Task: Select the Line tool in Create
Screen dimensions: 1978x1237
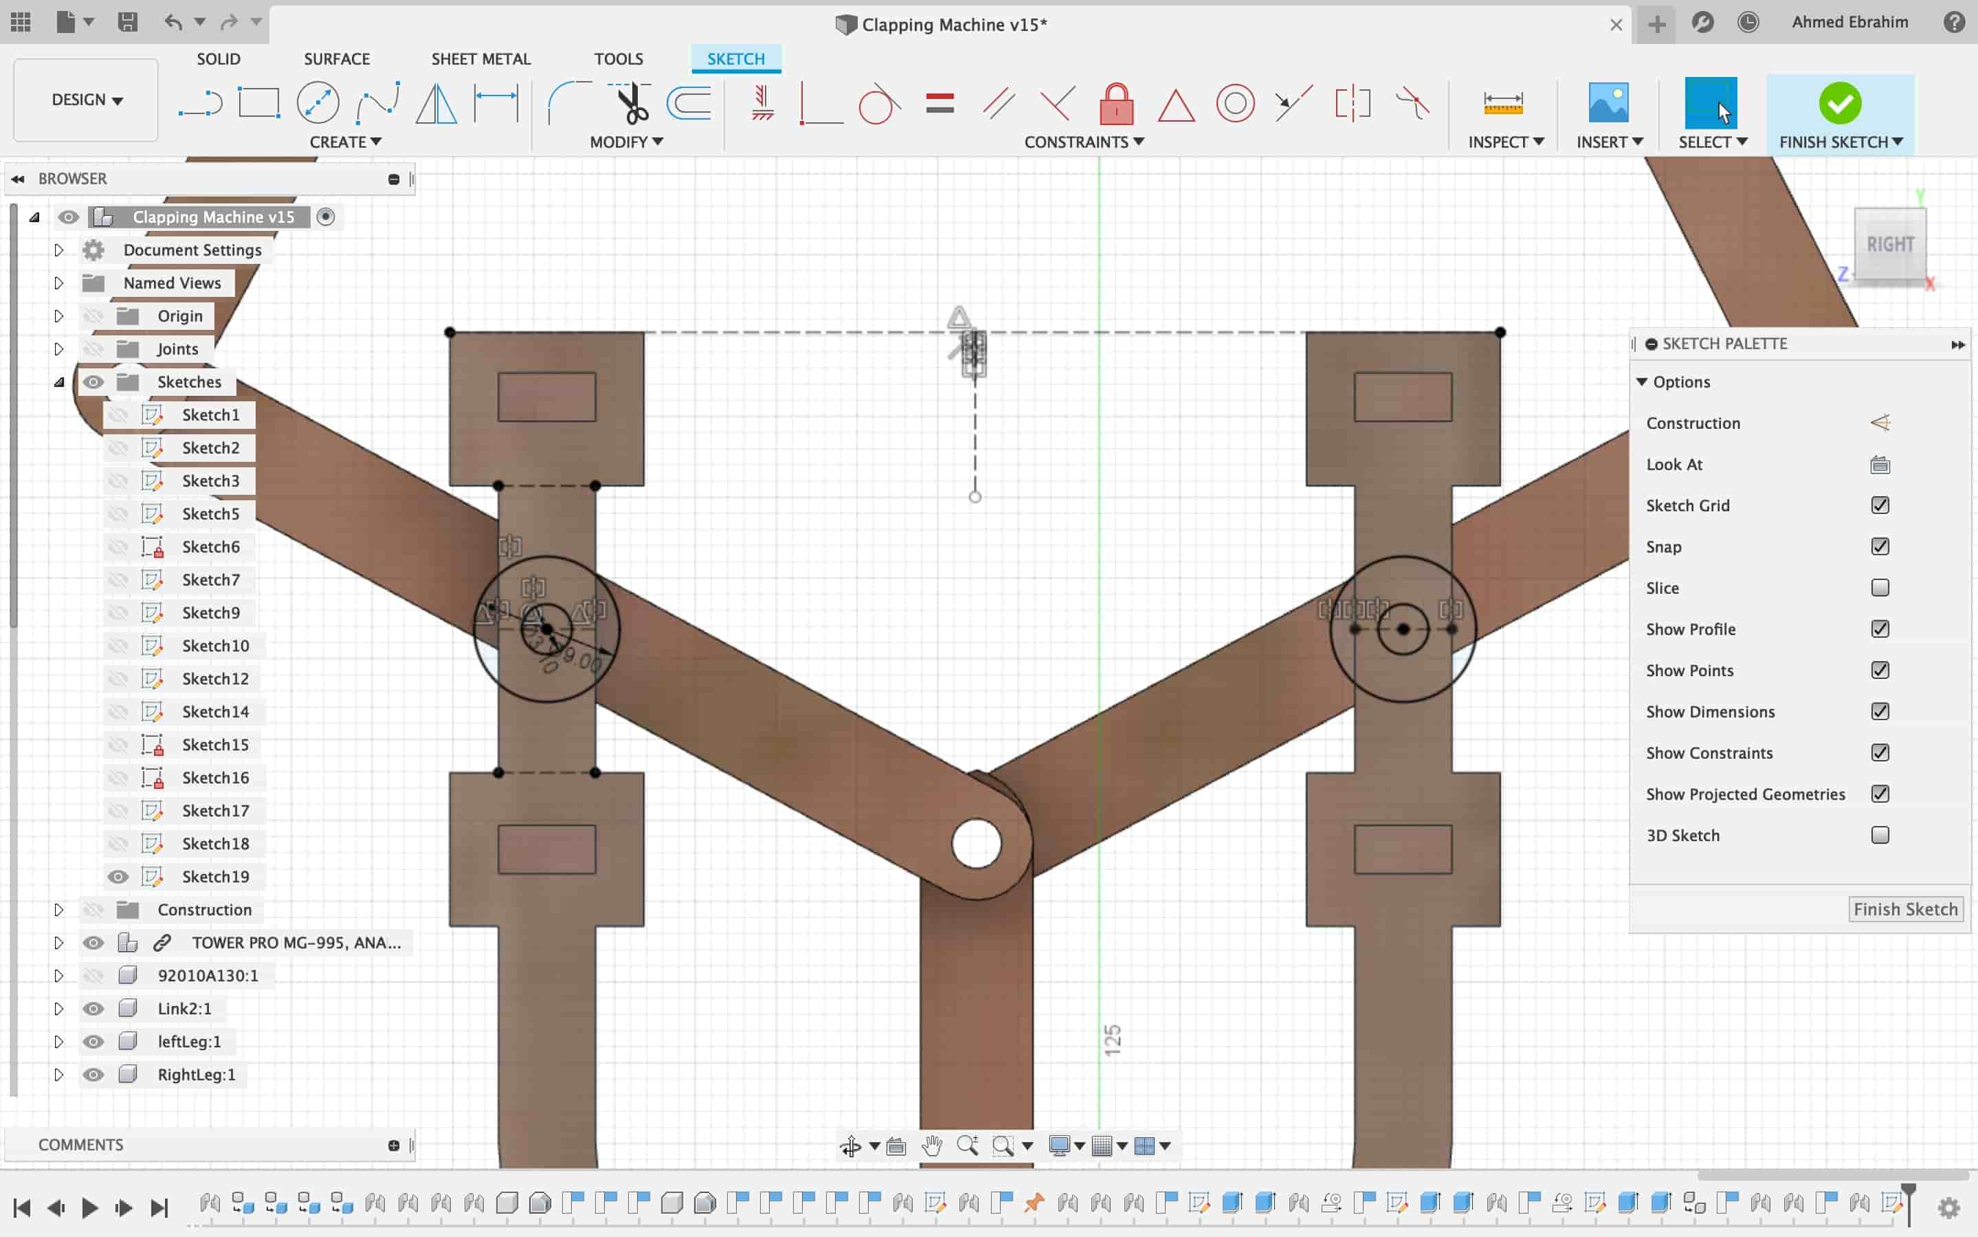Action: [199, 104]
